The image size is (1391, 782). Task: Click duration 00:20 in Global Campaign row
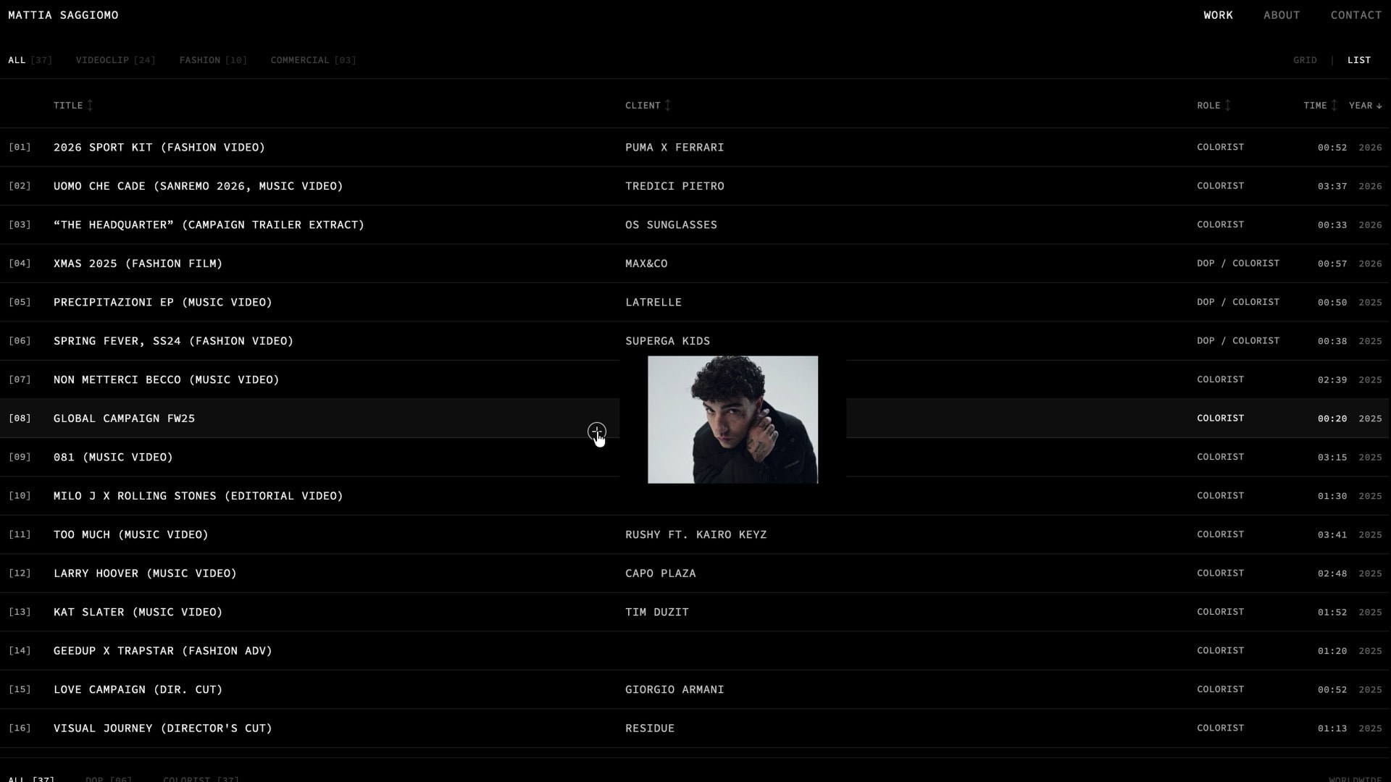[1332, 419]
